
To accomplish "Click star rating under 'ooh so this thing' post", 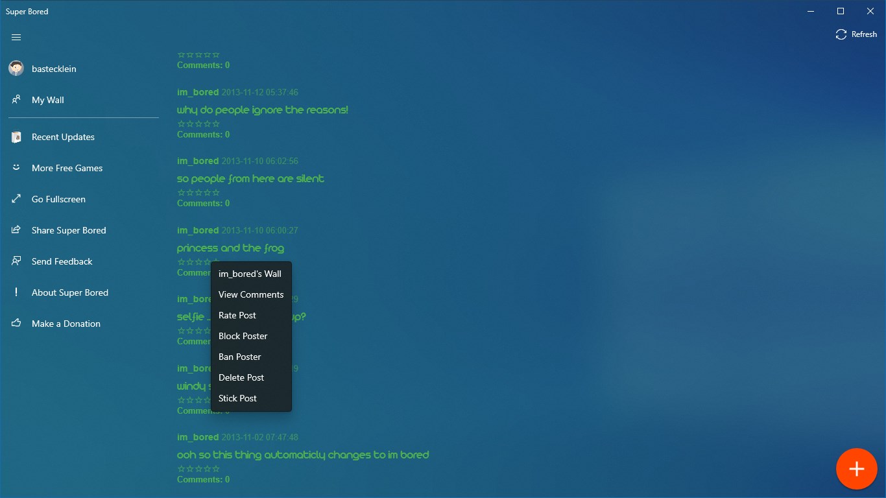I will 198,469.
